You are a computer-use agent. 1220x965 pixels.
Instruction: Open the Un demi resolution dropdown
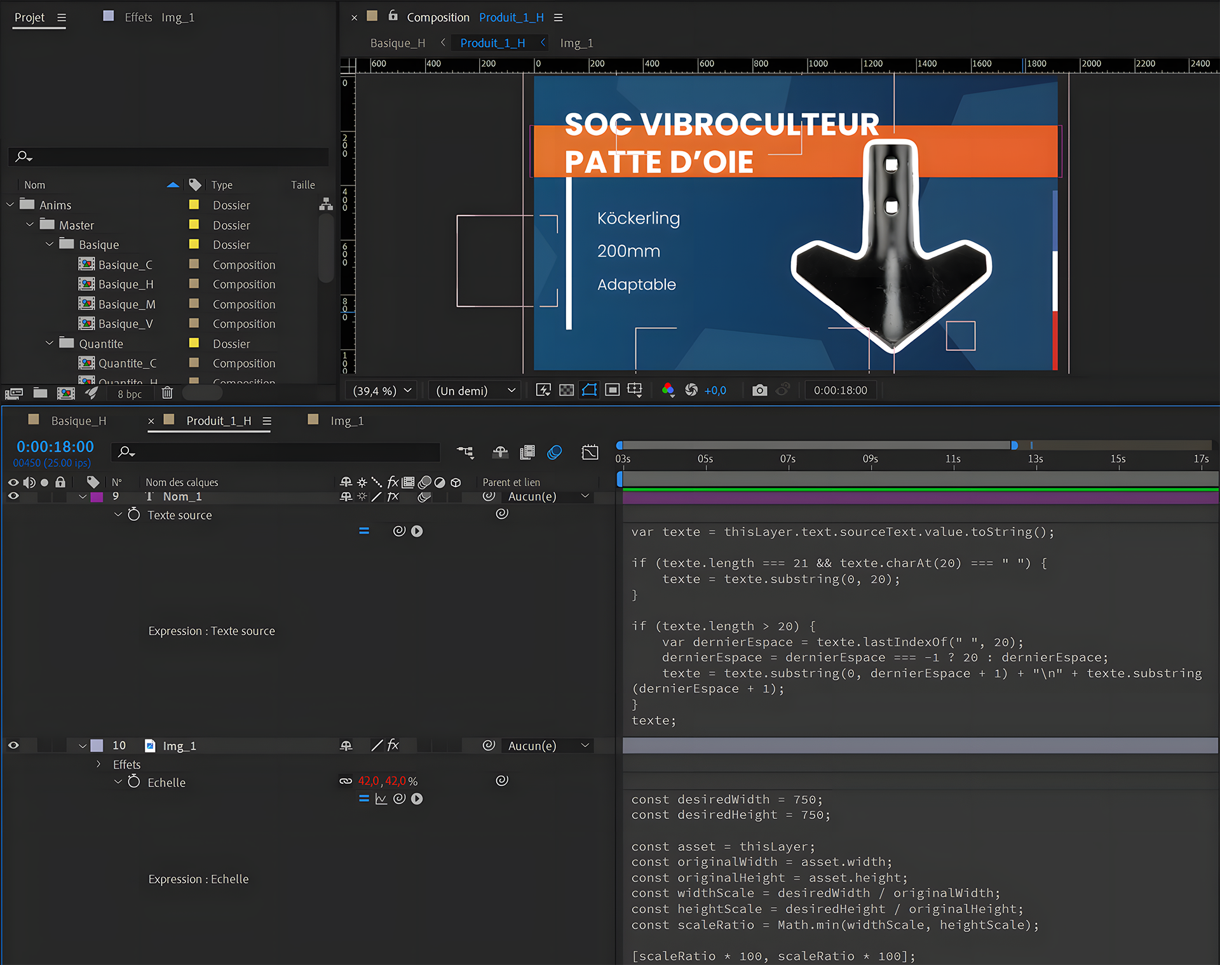click(475, 390)
